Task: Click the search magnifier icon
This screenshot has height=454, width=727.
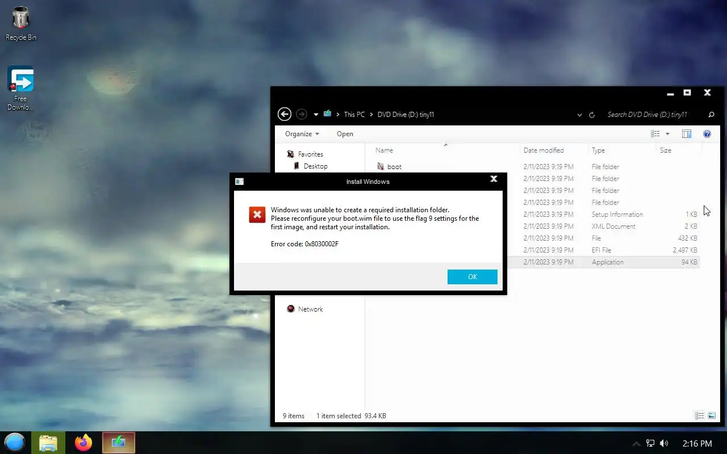Action: click(711, 115)
